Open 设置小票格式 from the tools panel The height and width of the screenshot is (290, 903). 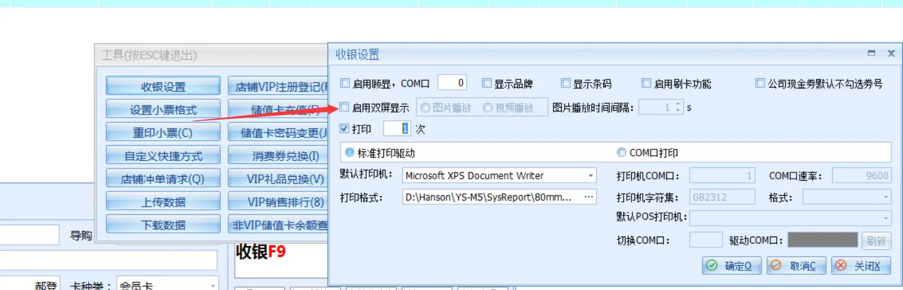coord(163,110)
